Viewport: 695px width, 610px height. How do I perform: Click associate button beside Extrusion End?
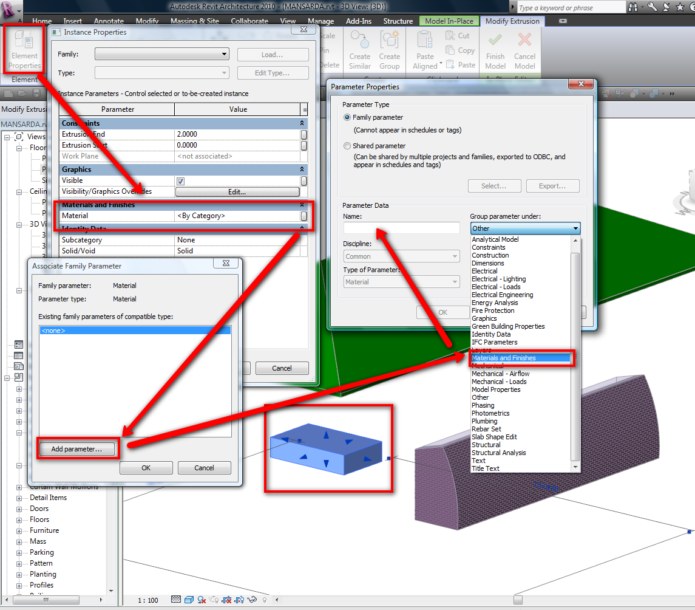click(304, 134)
